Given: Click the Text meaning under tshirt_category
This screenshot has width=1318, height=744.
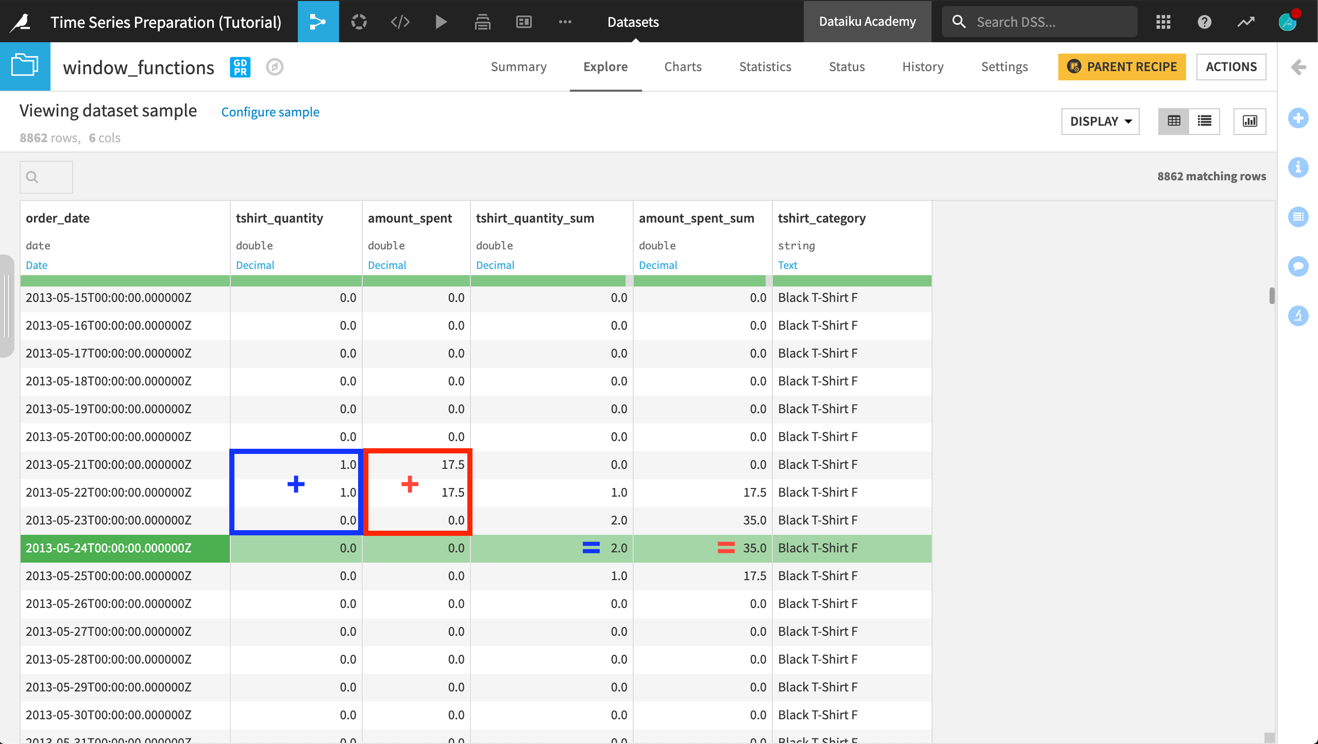Looking at the screenshot, I should tap(787, 265).
